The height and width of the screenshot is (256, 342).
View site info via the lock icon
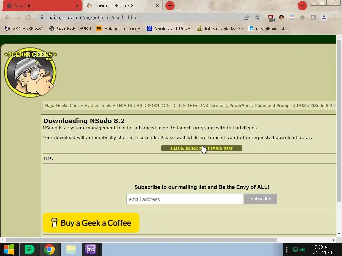[x=42, y=17]
